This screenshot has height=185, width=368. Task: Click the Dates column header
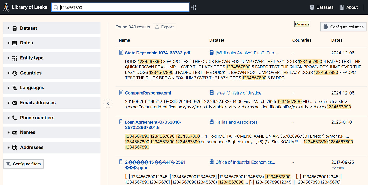[337, 40]
